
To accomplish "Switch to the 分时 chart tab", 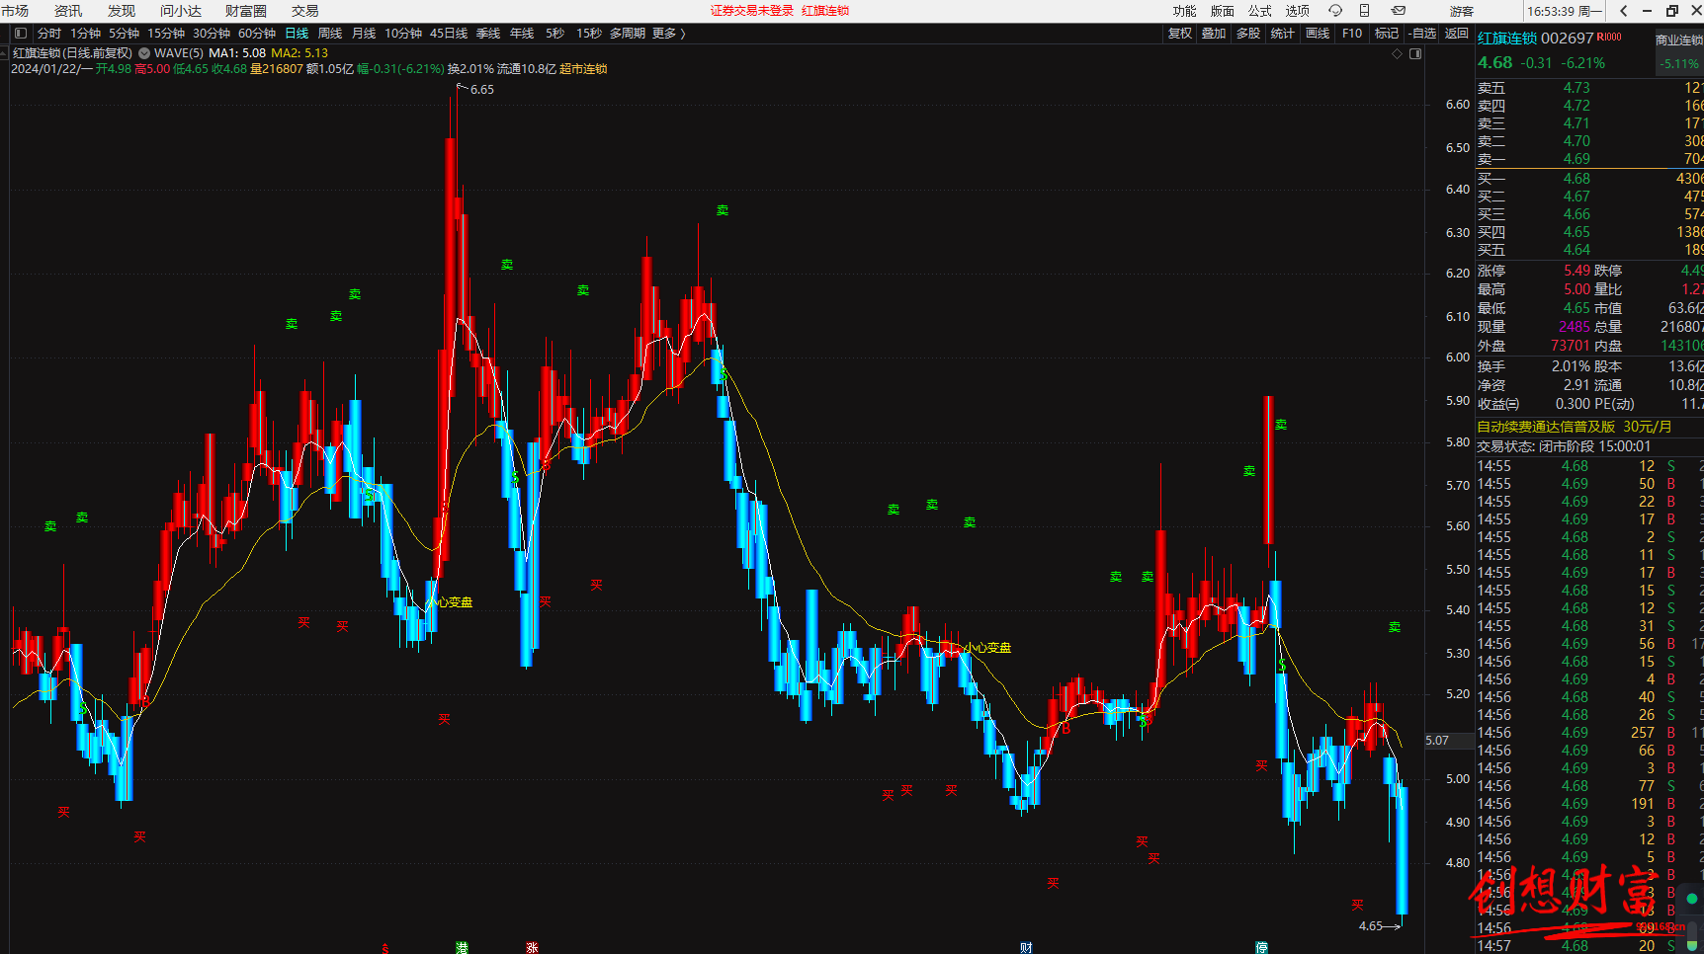I will pyautogui.click(x=49, y=34).
